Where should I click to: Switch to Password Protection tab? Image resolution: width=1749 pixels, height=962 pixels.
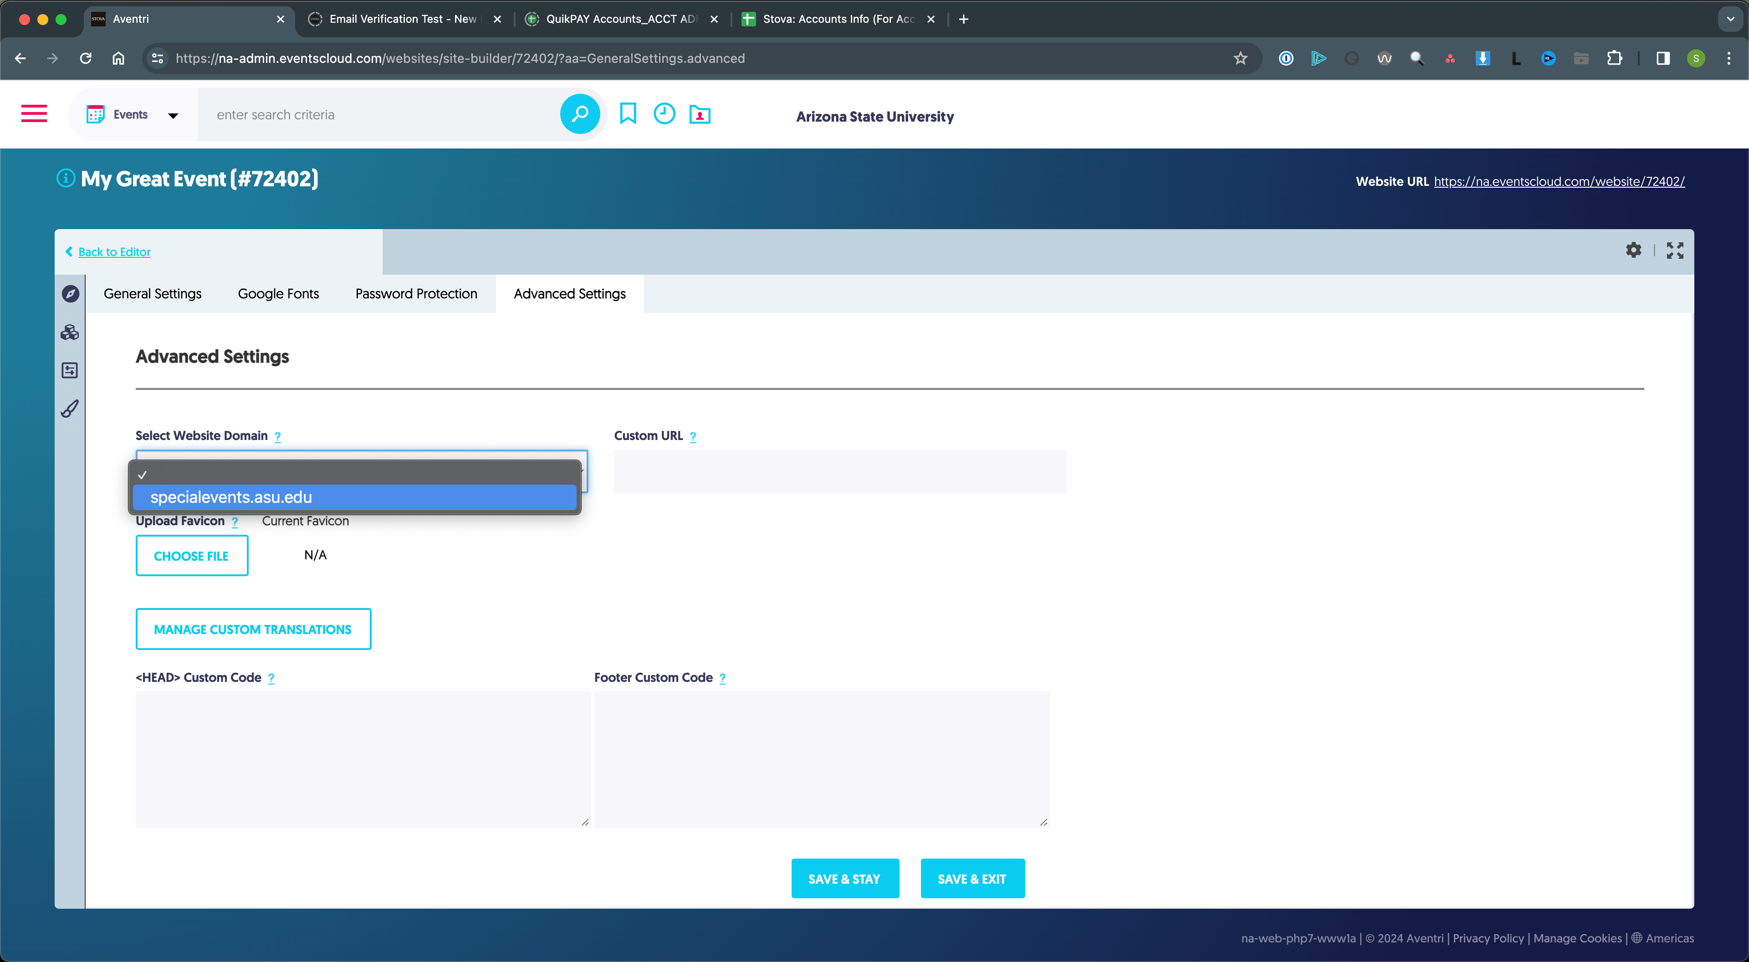[x=416, y=294]
